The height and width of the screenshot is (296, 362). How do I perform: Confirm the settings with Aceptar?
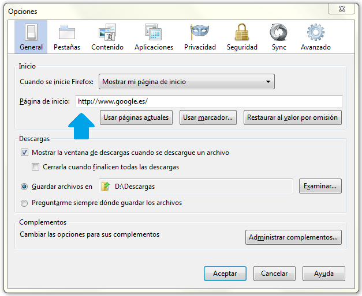pos(225,274)
